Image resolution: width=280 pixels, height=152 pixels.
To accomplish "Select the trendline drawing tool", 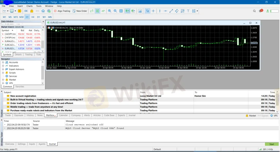I will coord(171,11).
